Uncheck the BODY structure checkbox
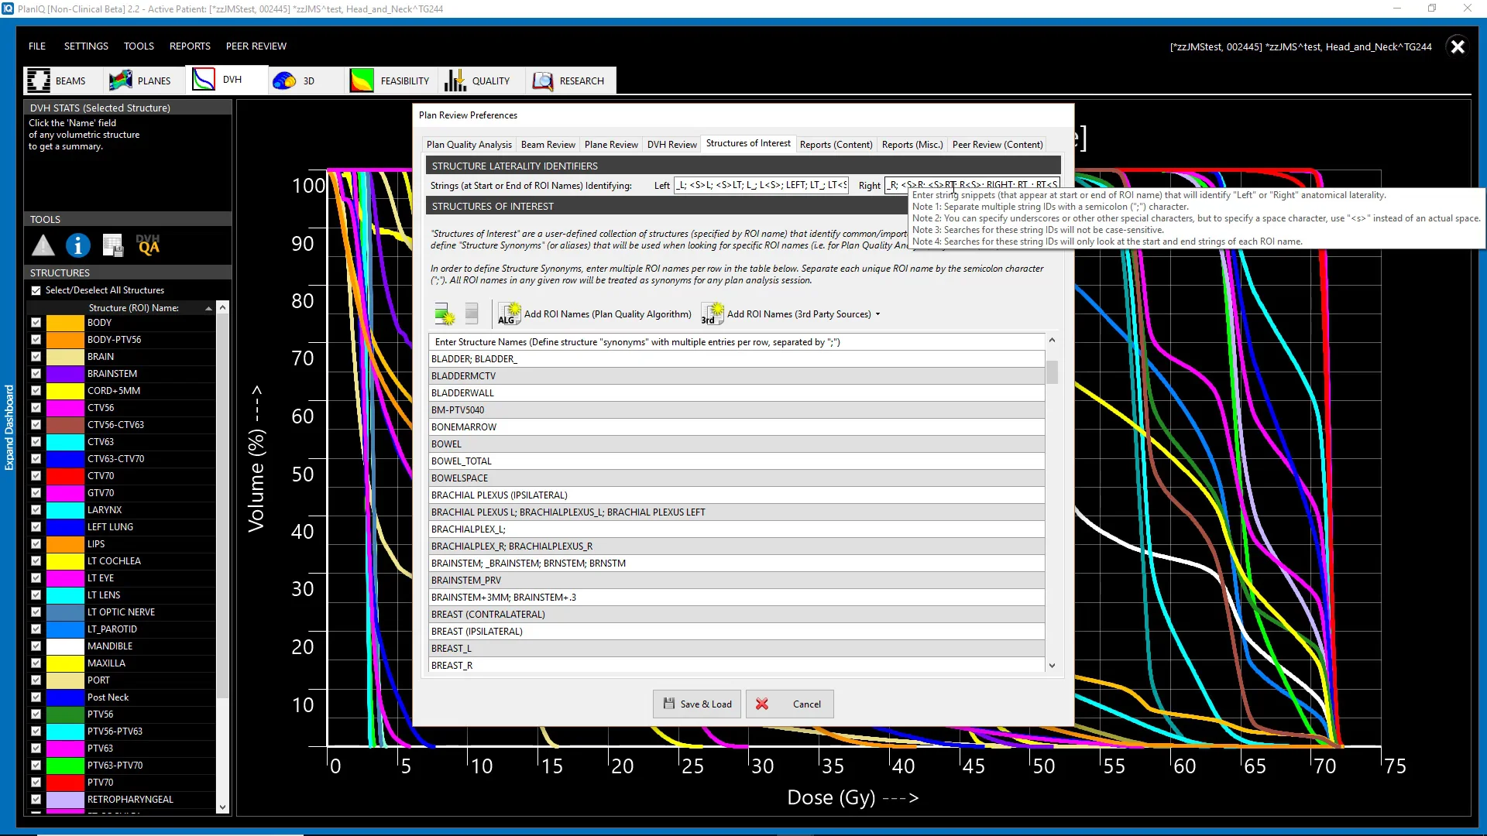1487x836 pixels. point(36,323)
